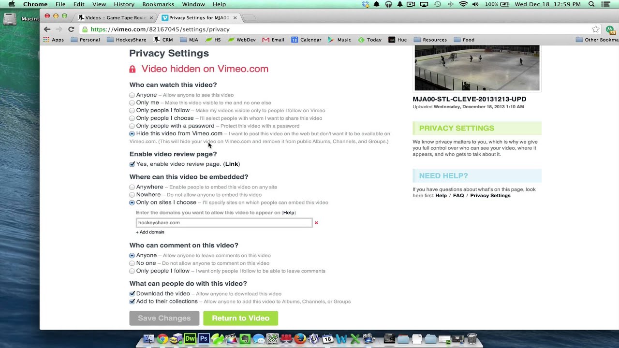Select 'No one' for comments

pos(132,263)
